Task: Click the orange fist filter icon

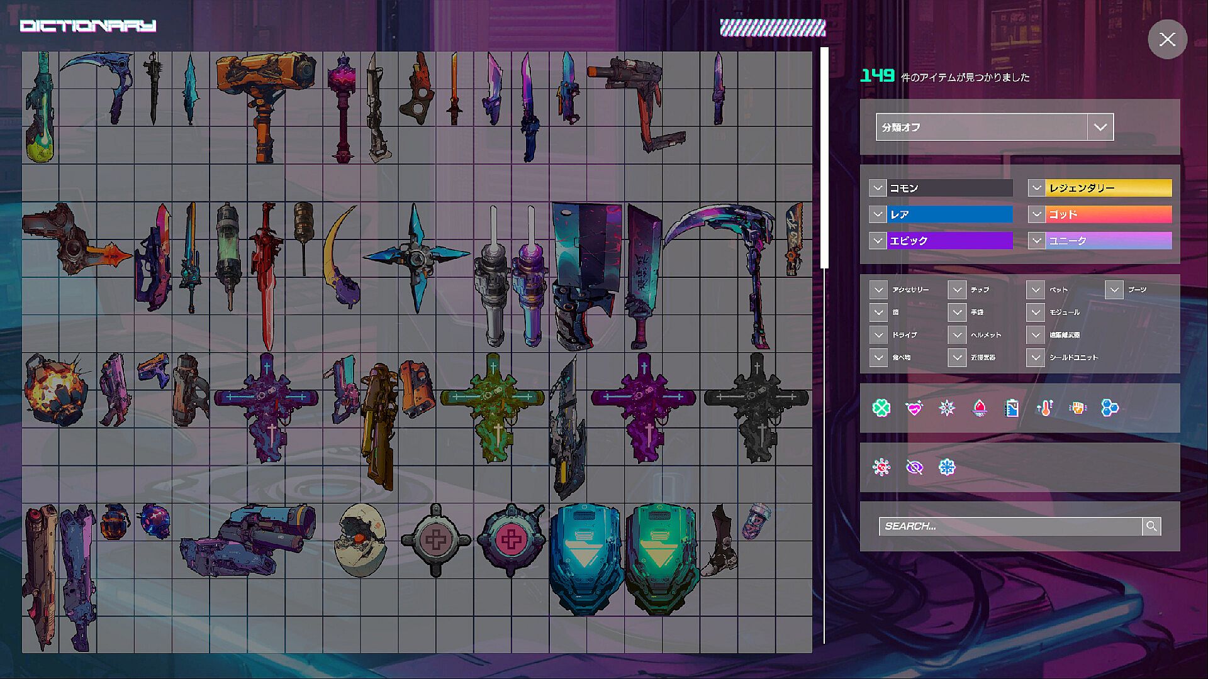Action: click(1078, 408)
